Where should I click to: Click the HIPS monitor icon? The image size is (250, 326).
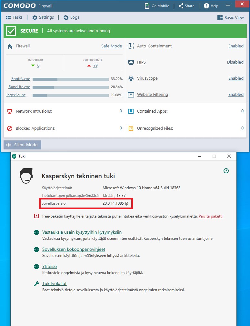click(131, 62)
